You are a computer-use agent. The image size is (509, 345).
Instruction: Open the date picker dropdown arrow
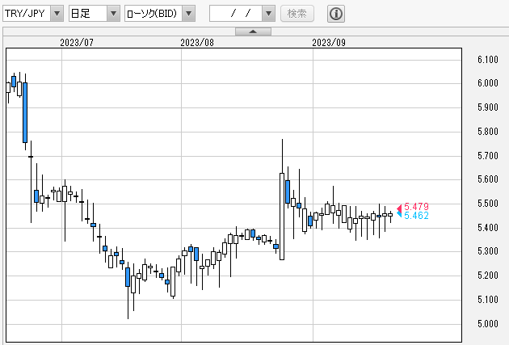268,13
